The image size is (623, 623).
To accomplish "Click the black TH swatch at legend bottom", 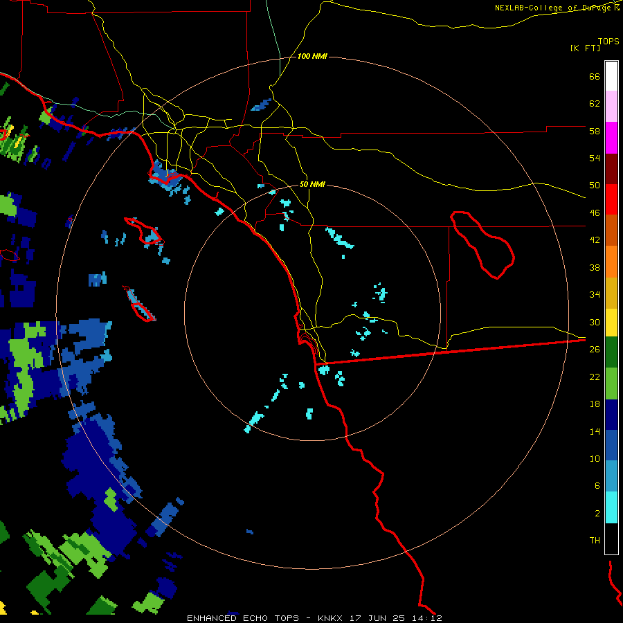I will coord(611,539).
